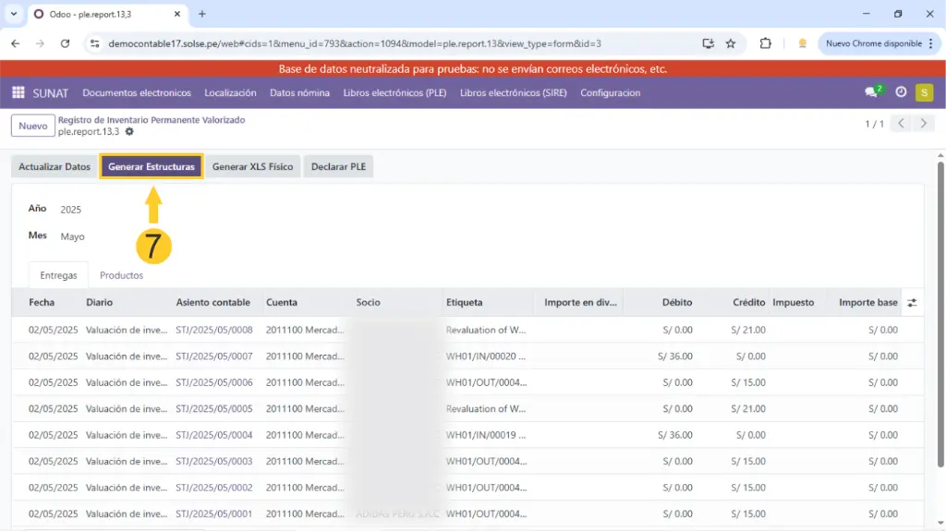Viewport: 946px width, 531px height.
Task: Select the Entregas tab
Action: pyautogui.click(x=58, y=275)
